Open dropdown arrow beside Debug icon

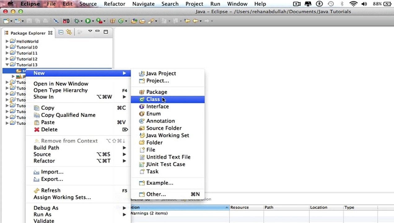coord(82,21)
